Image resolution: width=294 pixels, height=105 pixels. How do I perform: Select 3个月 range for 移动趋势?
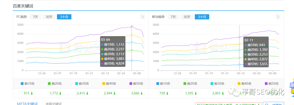coord(202,17)
